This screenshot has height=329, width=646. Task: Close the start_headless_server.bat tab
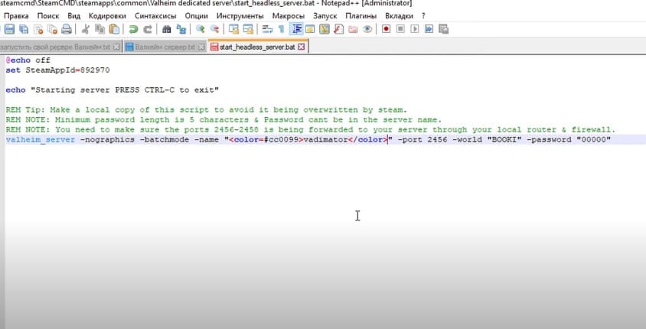coord(301,47)
